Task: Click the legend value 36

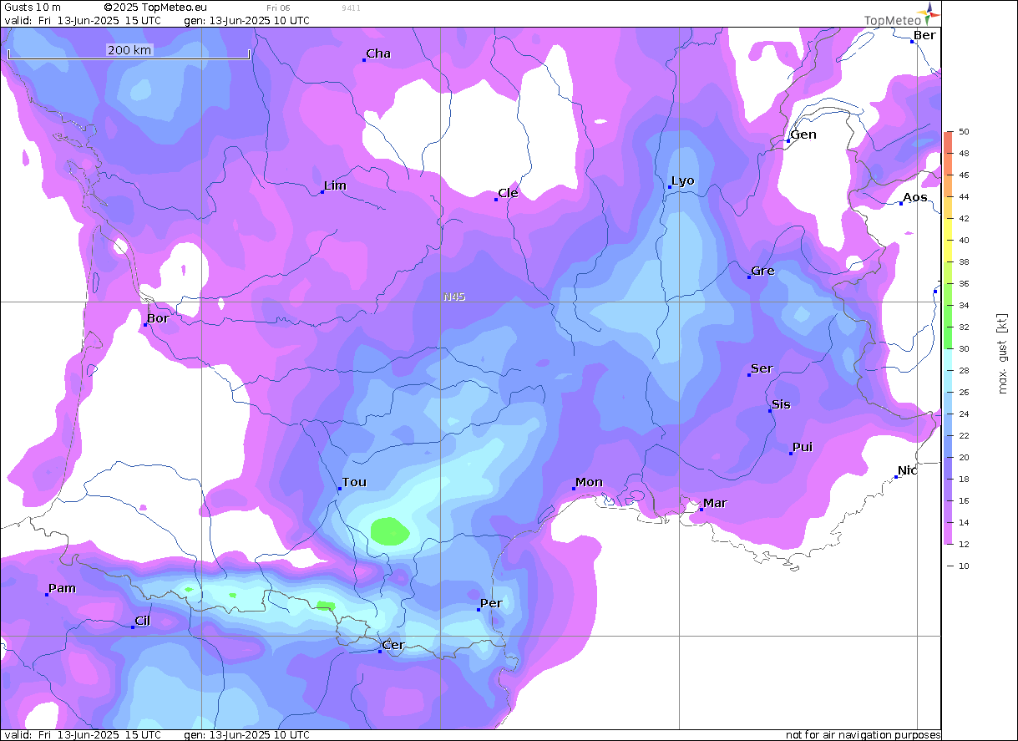Action: [964, 284]
